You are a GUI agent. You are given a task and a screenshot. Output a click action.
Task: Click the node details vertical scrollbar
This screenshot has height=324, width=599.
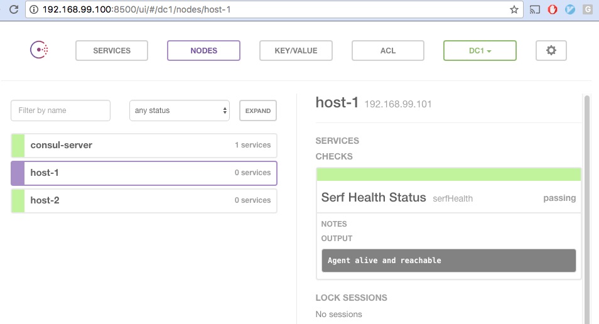tap(587, 209)
